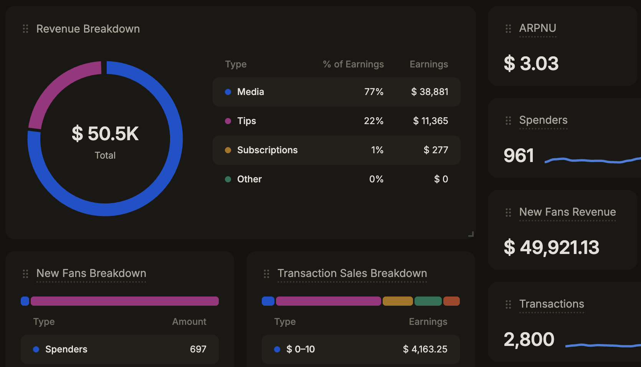This screenshot has width=641, height=367.
Task: Click the purple Tips legend dot
Action: pos(228,121)
